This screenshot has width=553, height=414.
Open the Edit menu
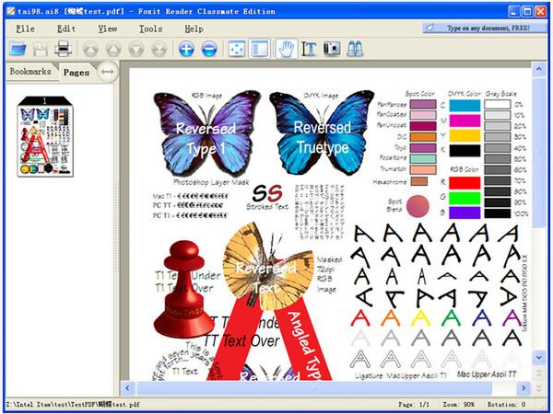[x=66, y=29]
